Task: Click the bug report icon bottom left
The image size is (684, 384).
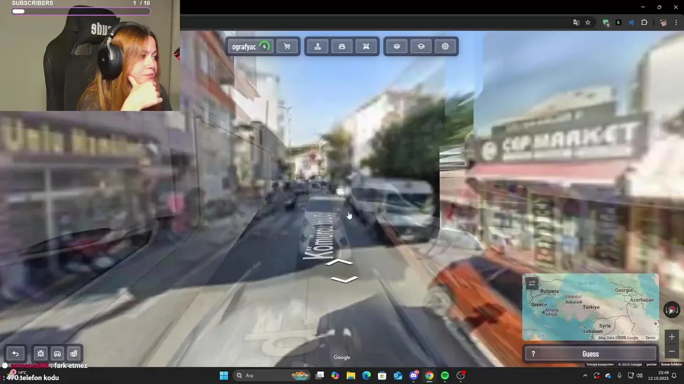Action: click(x=41, y=354)
